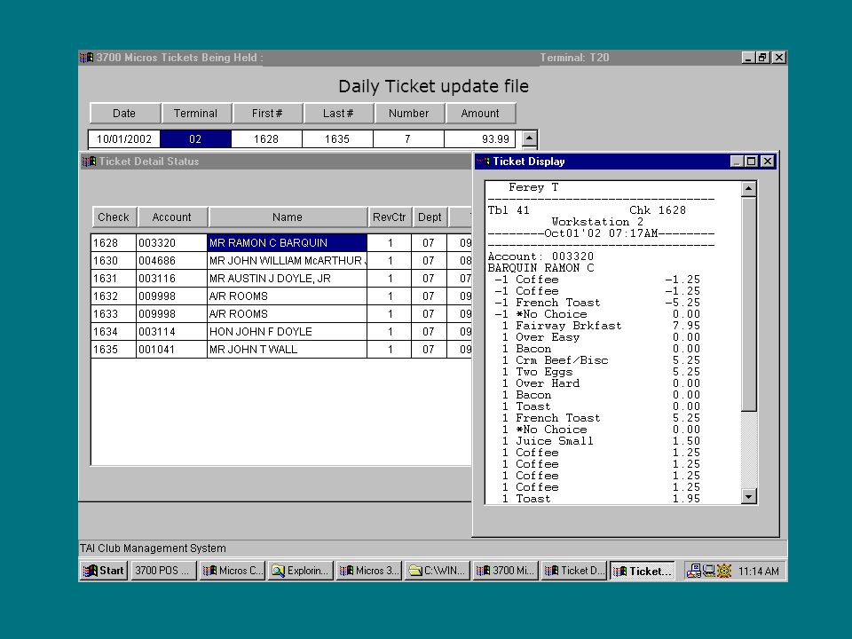Select the Last# cell 1635 in the daily ticket row

pos(337,139)
